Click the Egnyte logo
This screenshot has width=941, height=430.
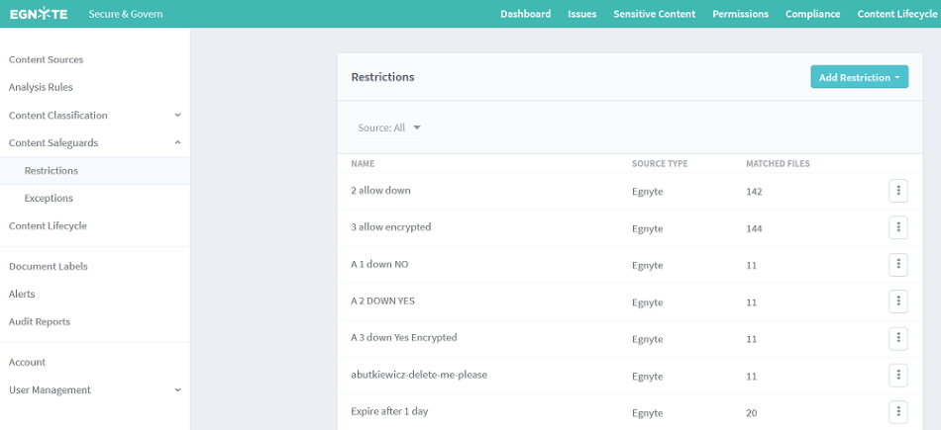pos(39,14)
